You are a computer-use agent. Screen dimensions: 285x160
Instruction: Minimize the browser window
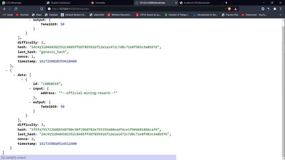pyautogui.click(x=264, y=3)
